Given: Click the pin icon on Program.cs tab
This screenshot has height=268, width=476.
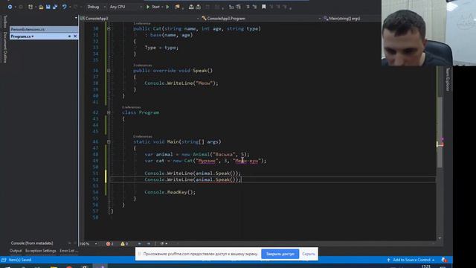Looking at the screenshot, I should click(69, 36).
